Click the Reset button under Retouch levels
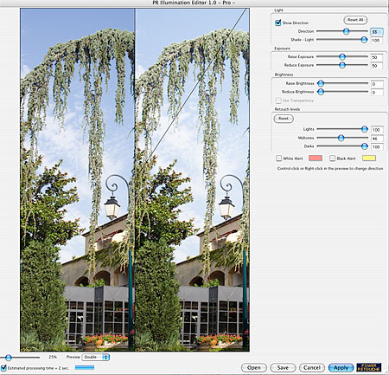The height and width of the screenshot is (375, 389). pyautogui.click(x=284, y=119)
